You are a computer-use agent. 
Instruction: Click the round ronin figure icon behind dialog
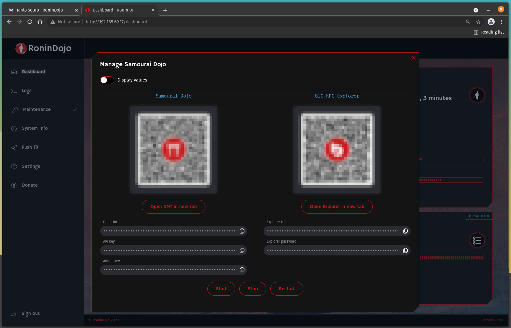[477, 95]
